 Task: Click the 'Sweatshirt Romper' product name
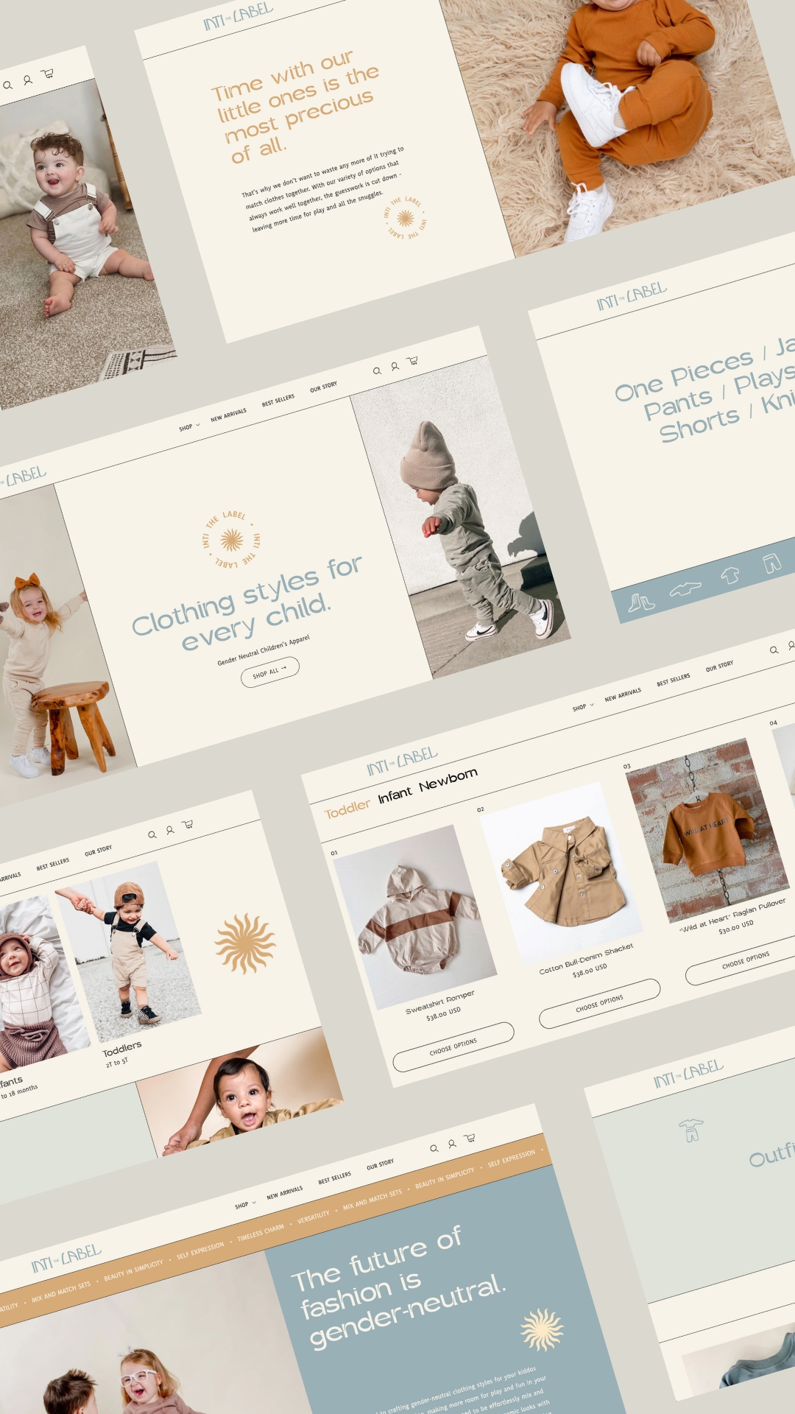[440, 1002]
